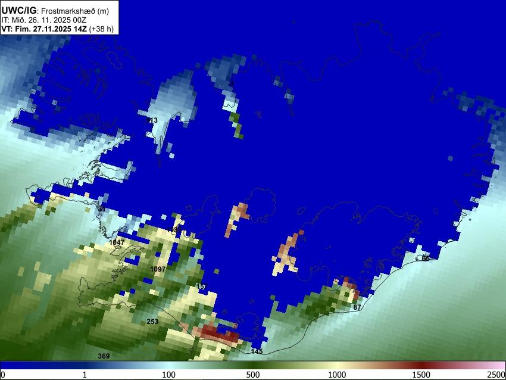Click the valid time line 'VT: Fim. 27.11.2025 14Z'
This screenshot has height=380, width=506.
(44, 29)
